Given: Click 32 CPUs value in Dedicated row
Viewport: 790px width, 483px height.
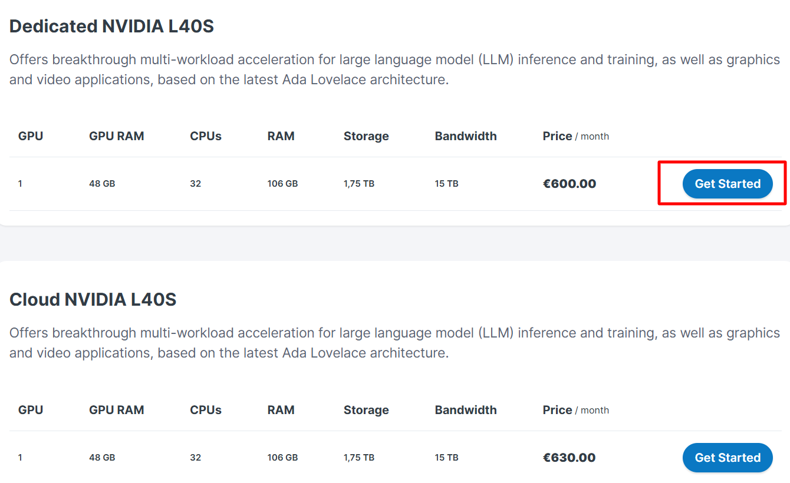Looking at the screenshot, I should tap(195, 184).
